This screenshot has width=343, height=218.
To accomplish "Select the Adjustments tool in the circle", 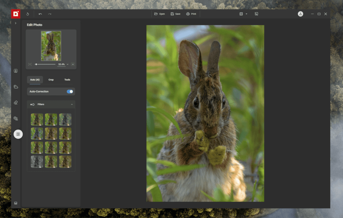I will (x=18, y=134).
